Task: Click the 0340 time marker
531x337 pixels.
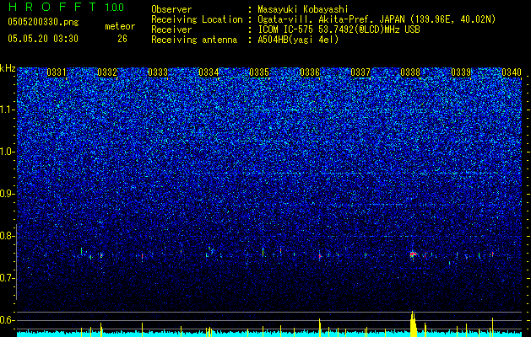Action: pos(512,72)
